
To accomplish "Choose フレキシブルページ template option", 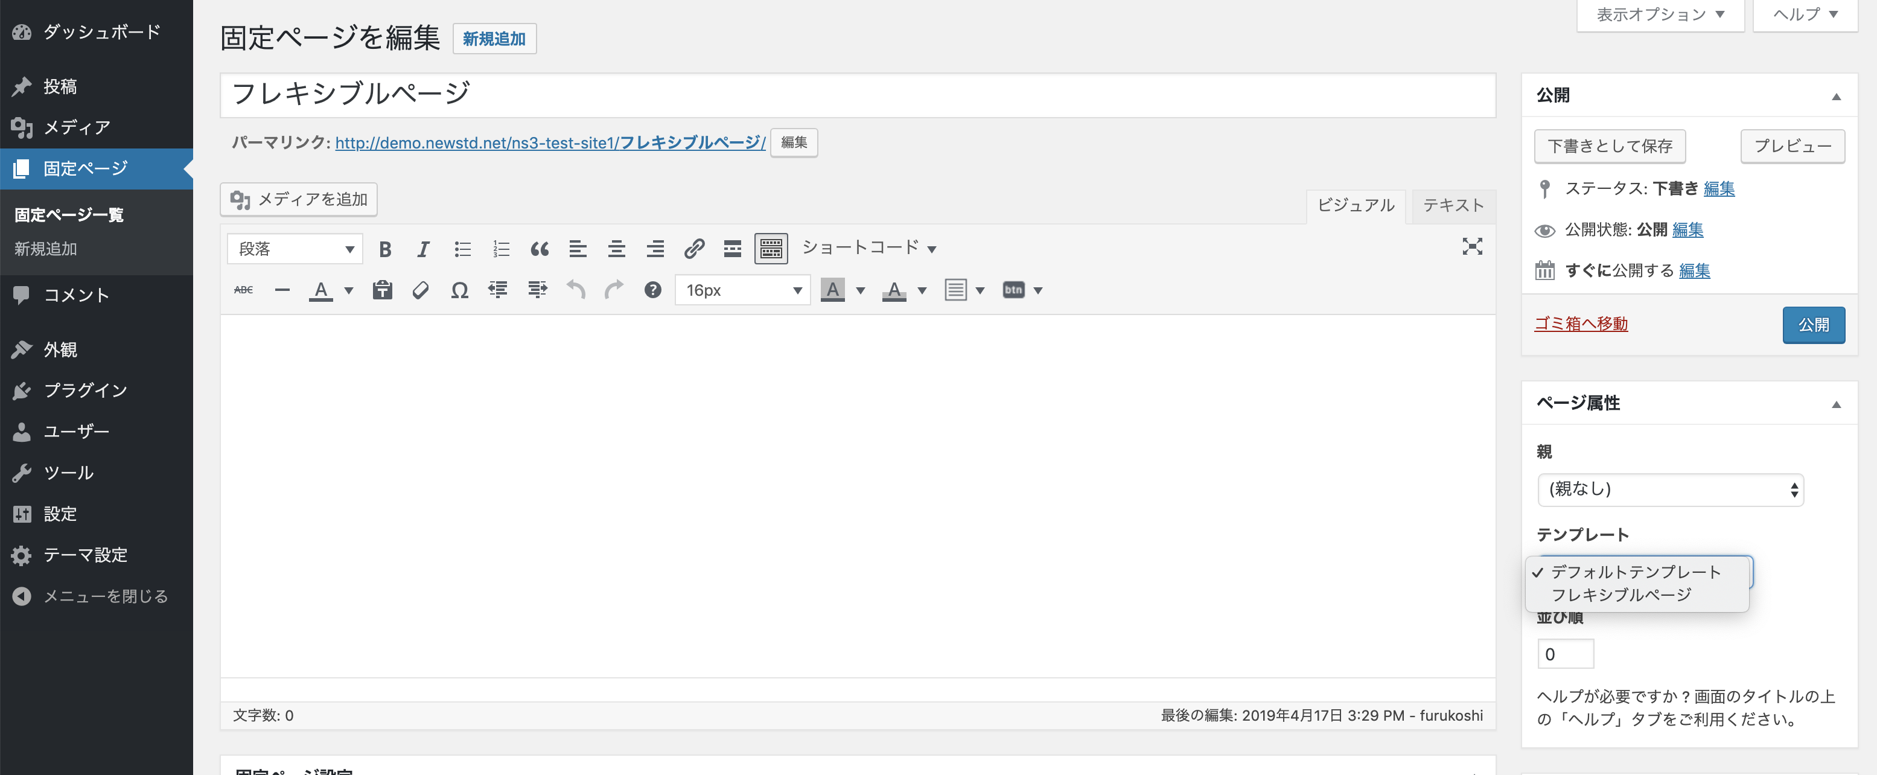I will click(x=1620, y=596).
